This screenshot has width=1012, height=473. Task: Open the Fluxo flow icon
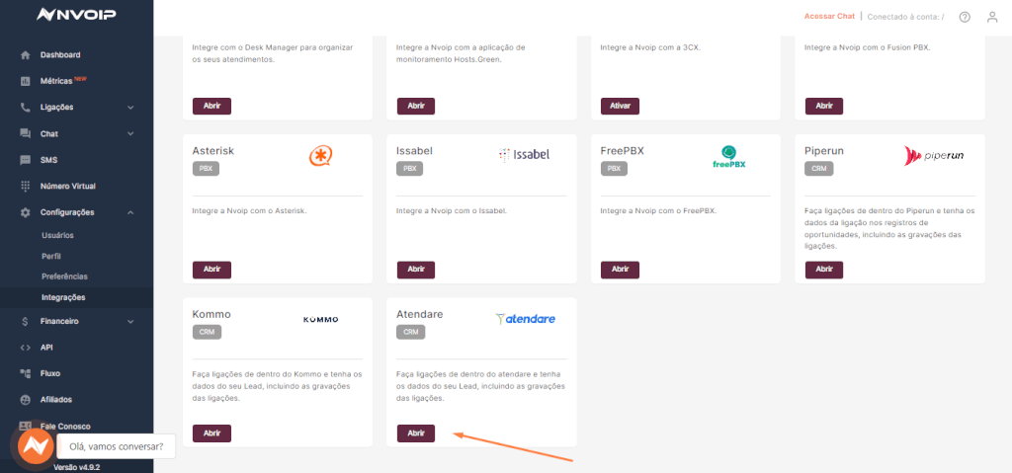[25, 373]
